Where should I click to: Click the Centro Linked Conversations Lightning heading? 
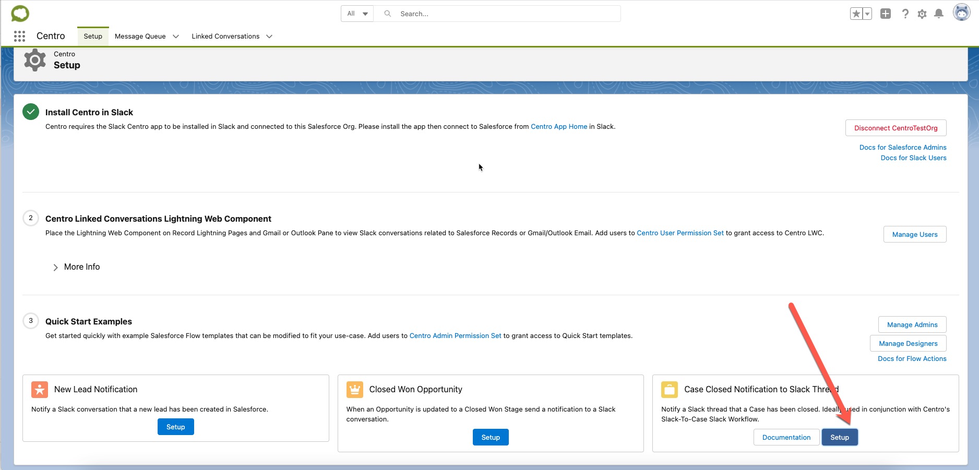(158, 219)
